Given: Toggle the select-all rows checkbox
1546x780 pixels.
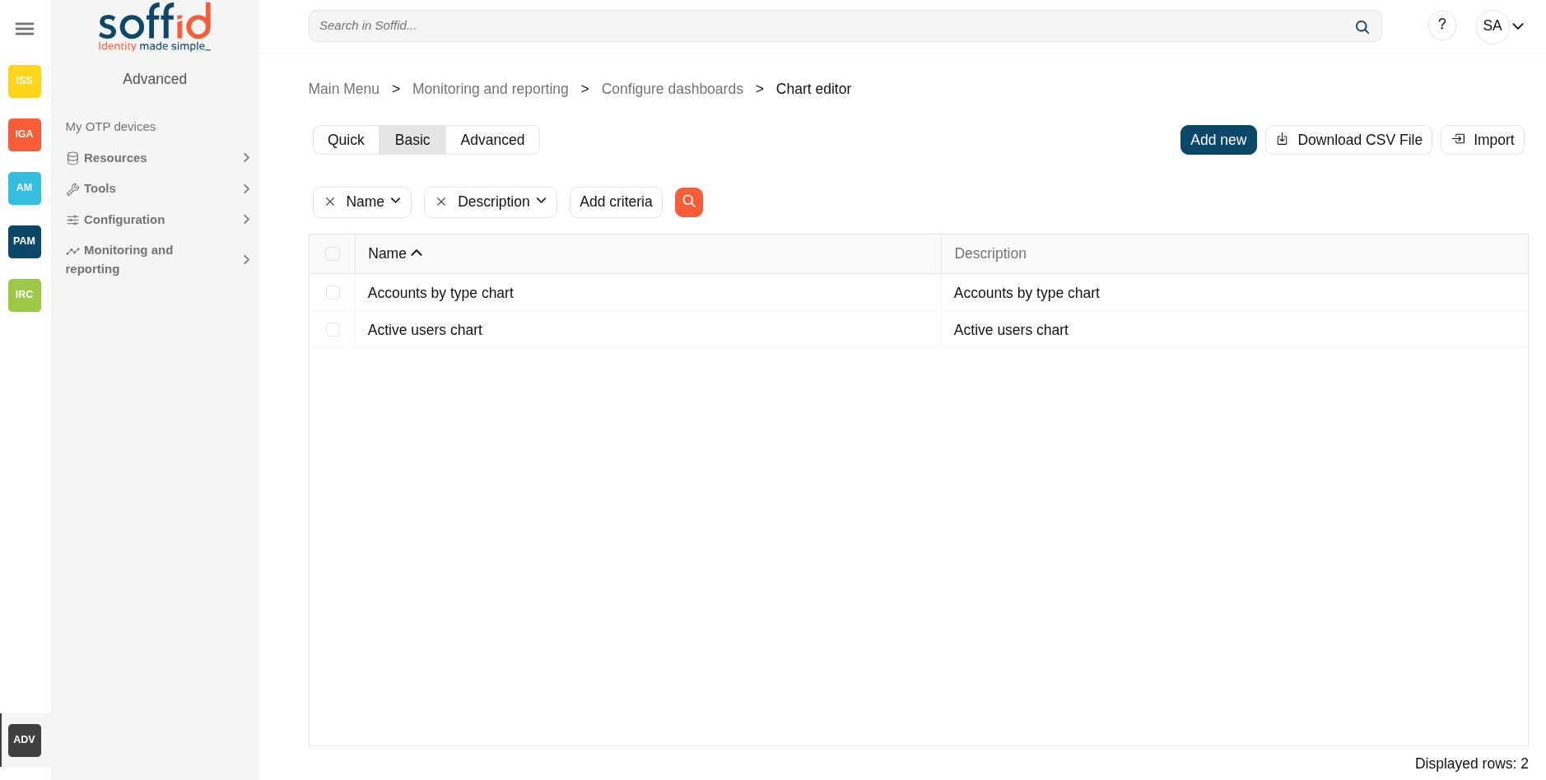Looking at the screenshot, I should pyautogui.click(x=333, y=253).
